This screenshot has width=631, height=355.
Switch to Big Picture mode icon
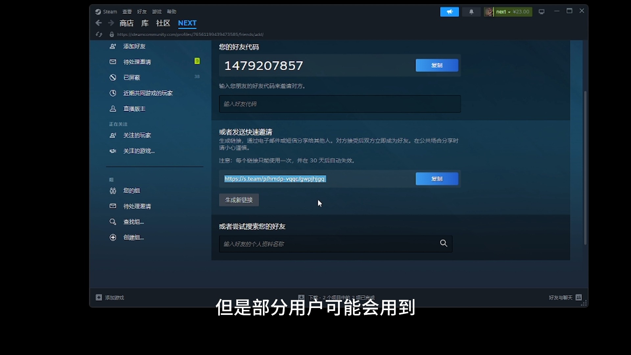pyautogui.click(x=542, y=12)
